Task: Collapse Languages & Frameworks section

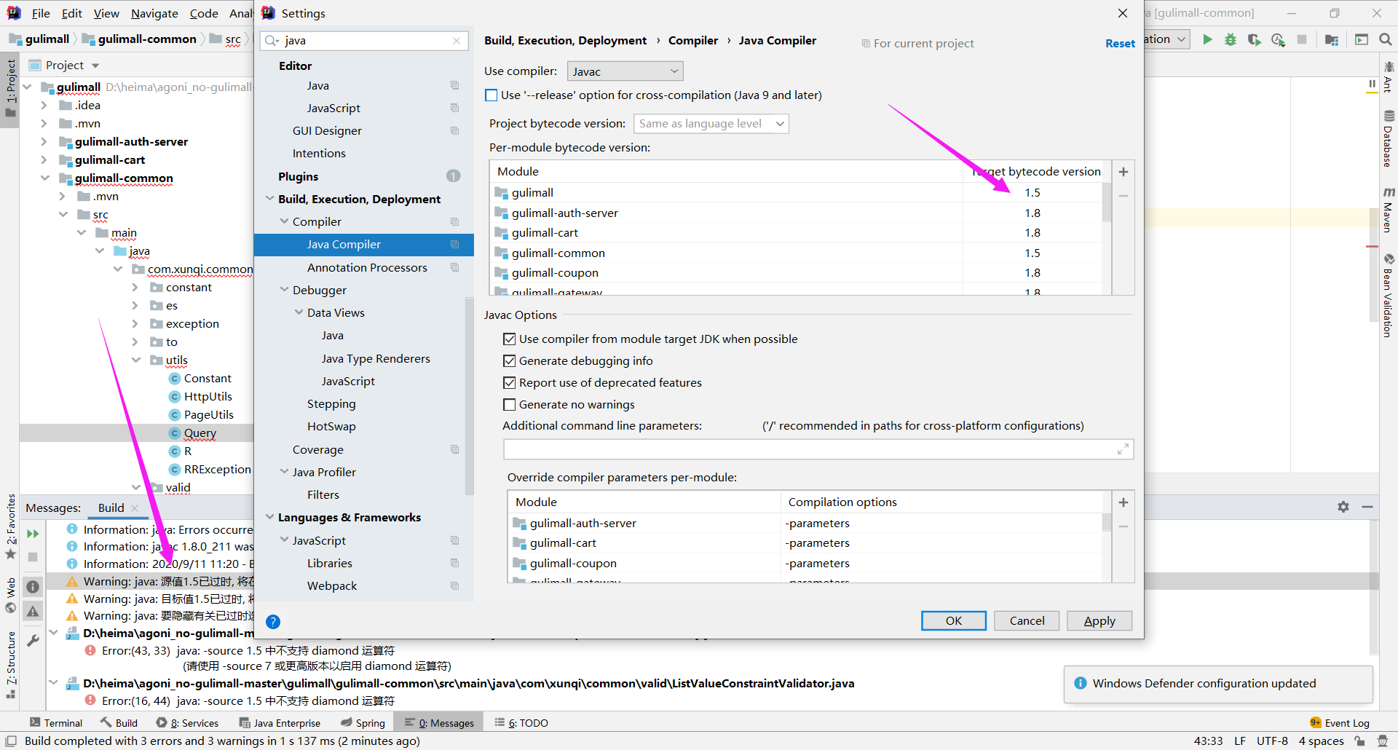Action: tap(269, 517)
